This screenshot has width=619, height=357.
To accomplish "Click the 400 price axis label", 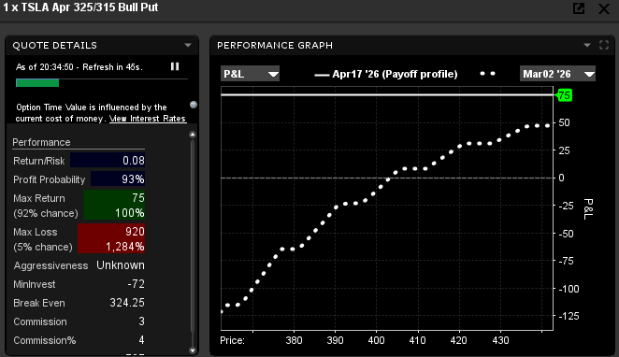I will [x=376, y=340].
